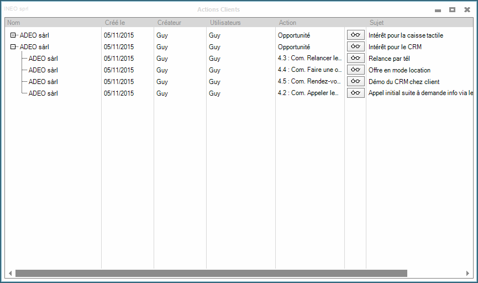Click the horizontal scrollbar left arrow
Image resolution: width=478 pixels, height=283 pixels.
pos(10,273)
